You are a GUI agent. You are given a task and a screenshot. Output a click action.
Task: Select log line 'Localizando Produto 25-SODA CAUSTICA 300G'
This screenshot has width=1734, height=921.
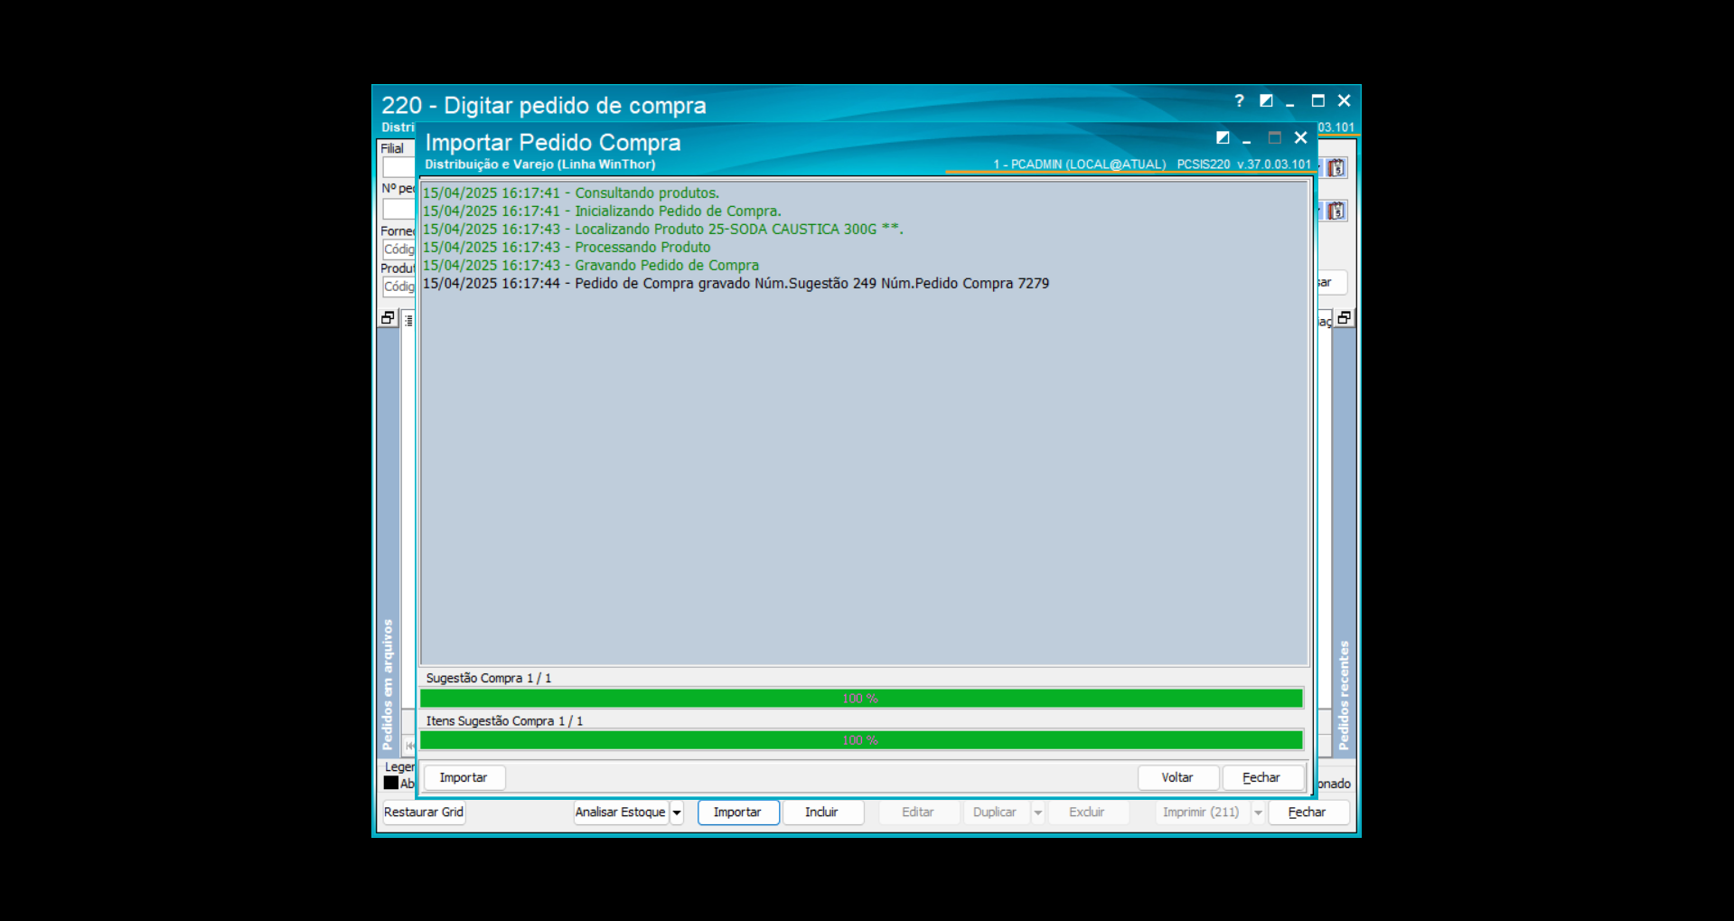click(663, 229)
